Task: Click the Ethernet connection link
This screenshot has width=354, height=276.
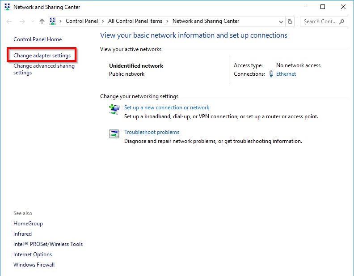Action: [286, 74]
